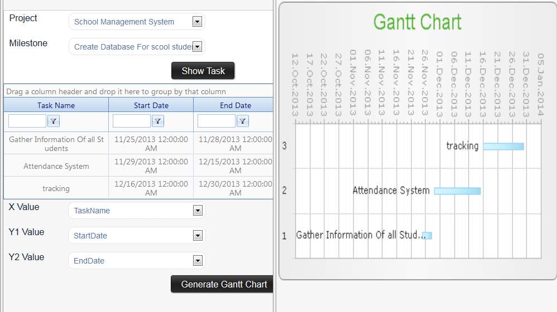Click the Start Date column filter icon

[158, 121]
